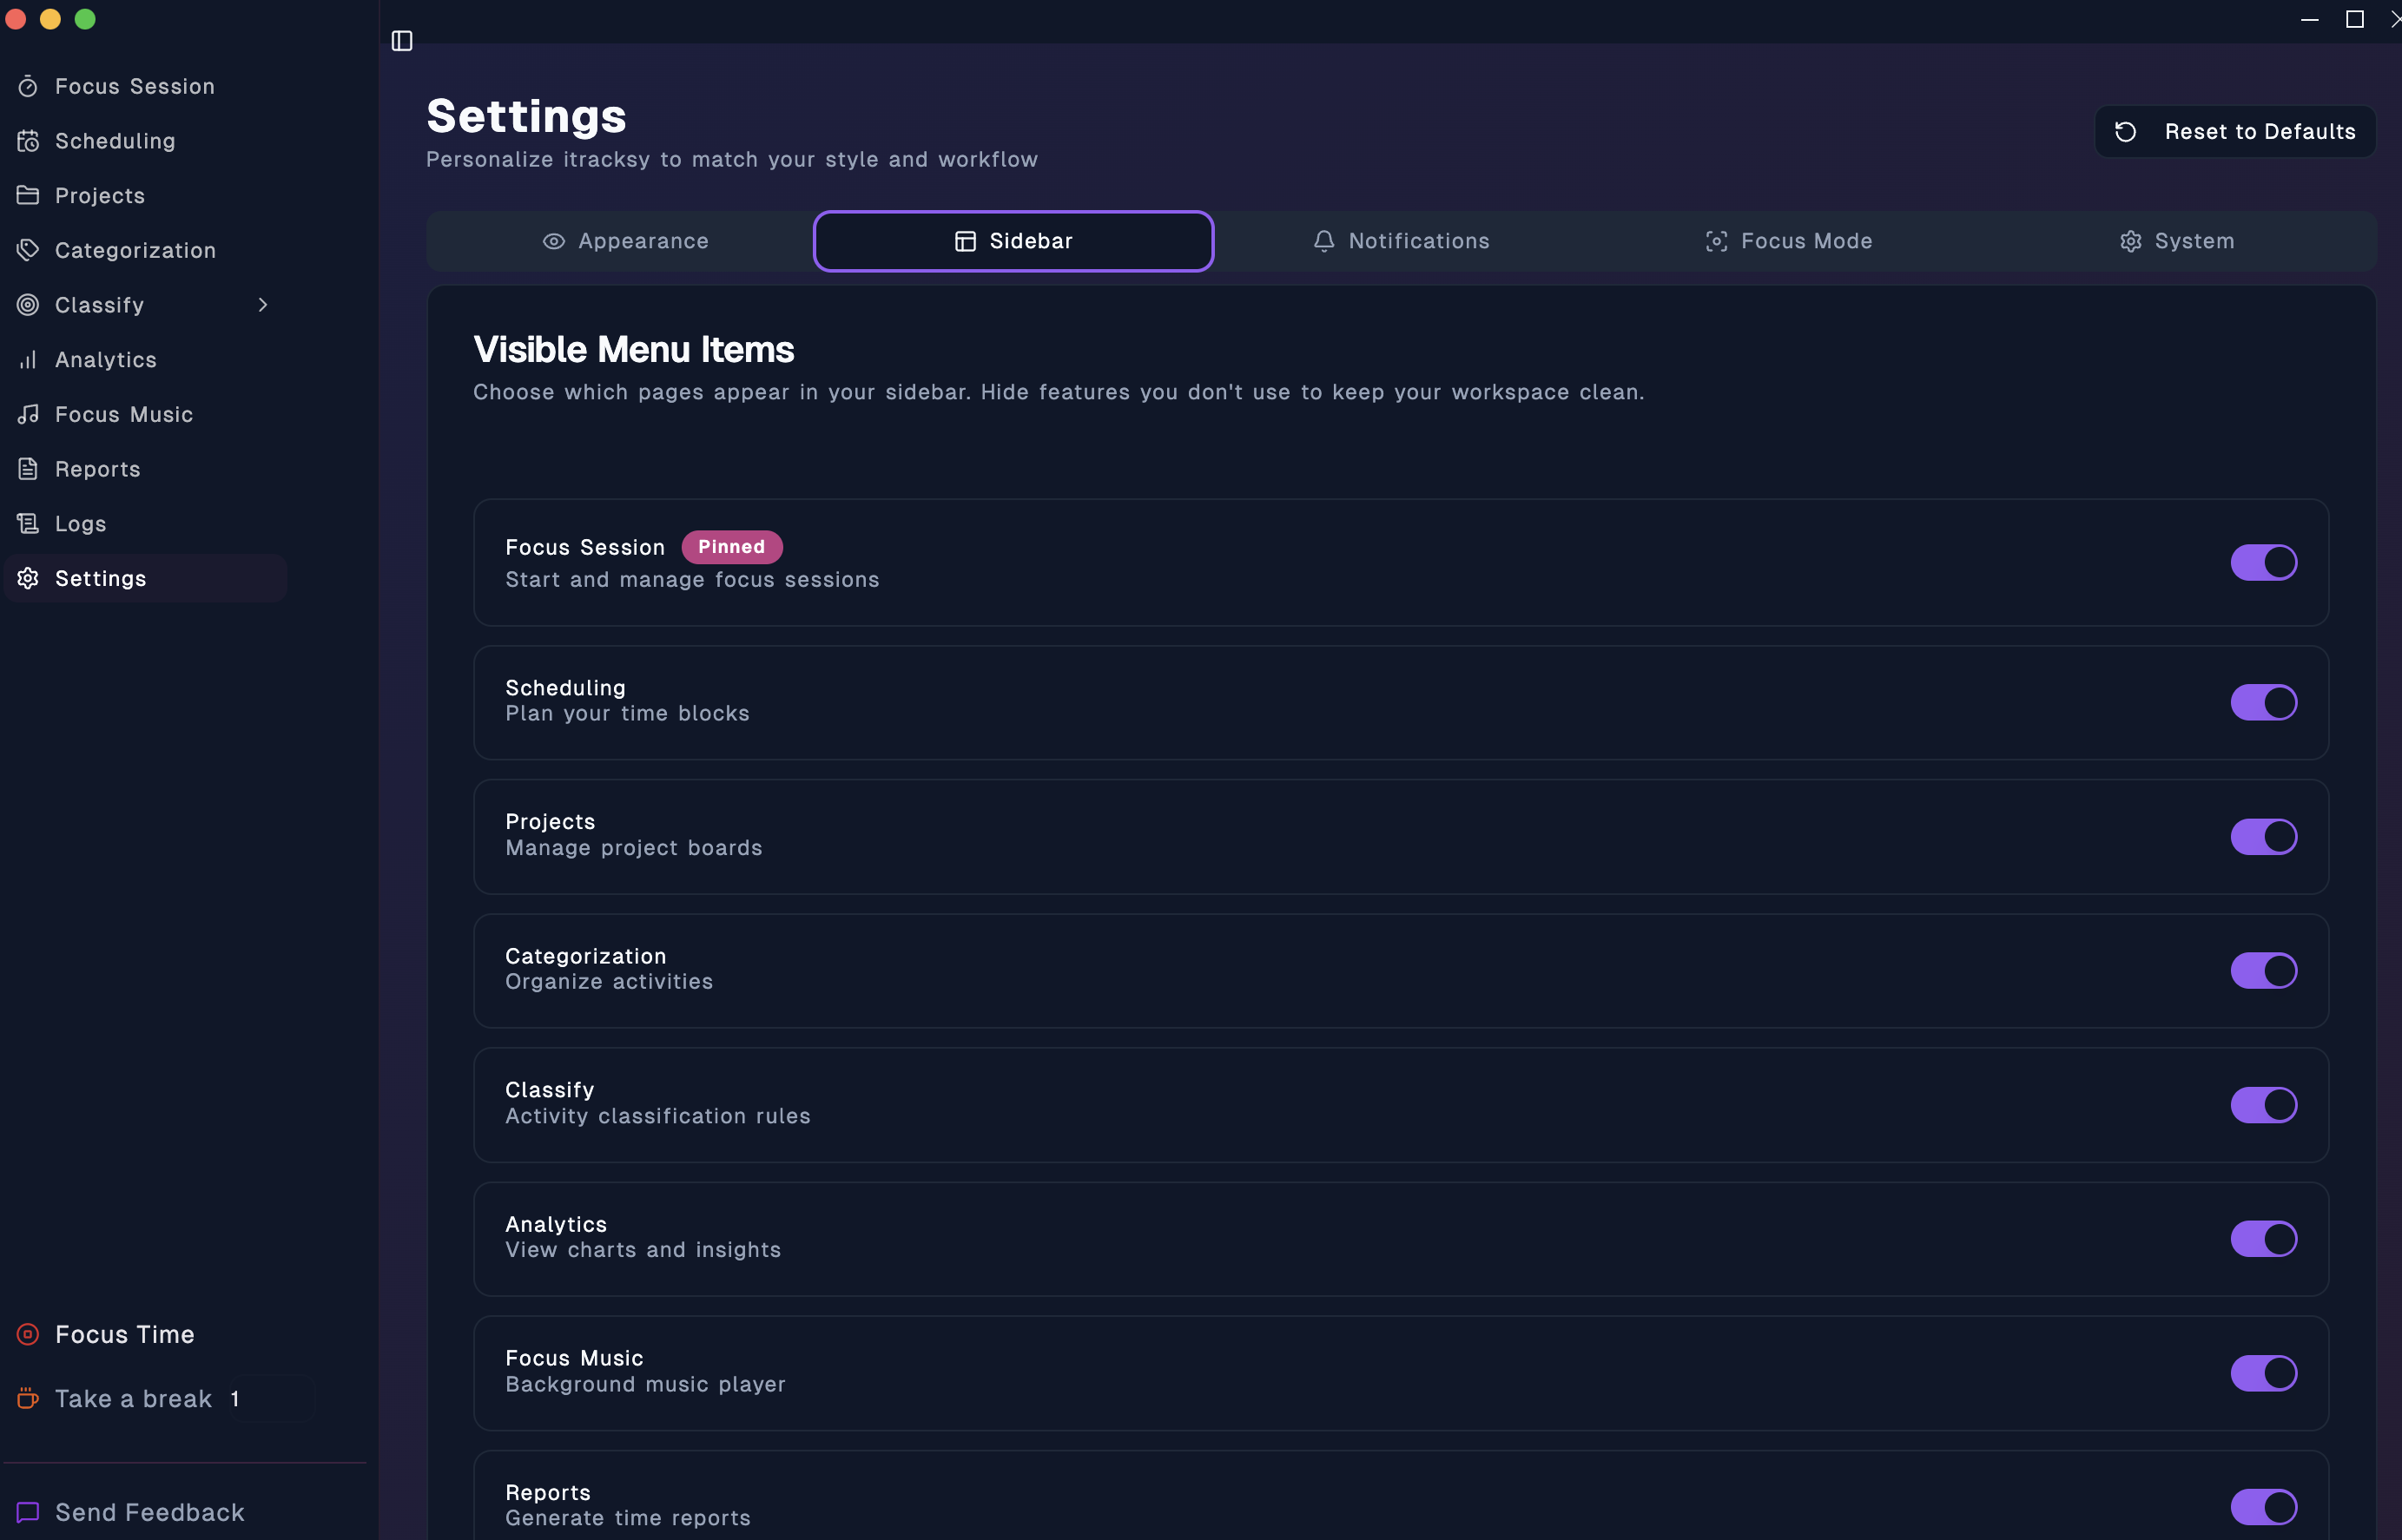Select the Categorization tag icon
Image resolution: width=2402 pixels, height=1540 pixels.
(x=28, y=250)
